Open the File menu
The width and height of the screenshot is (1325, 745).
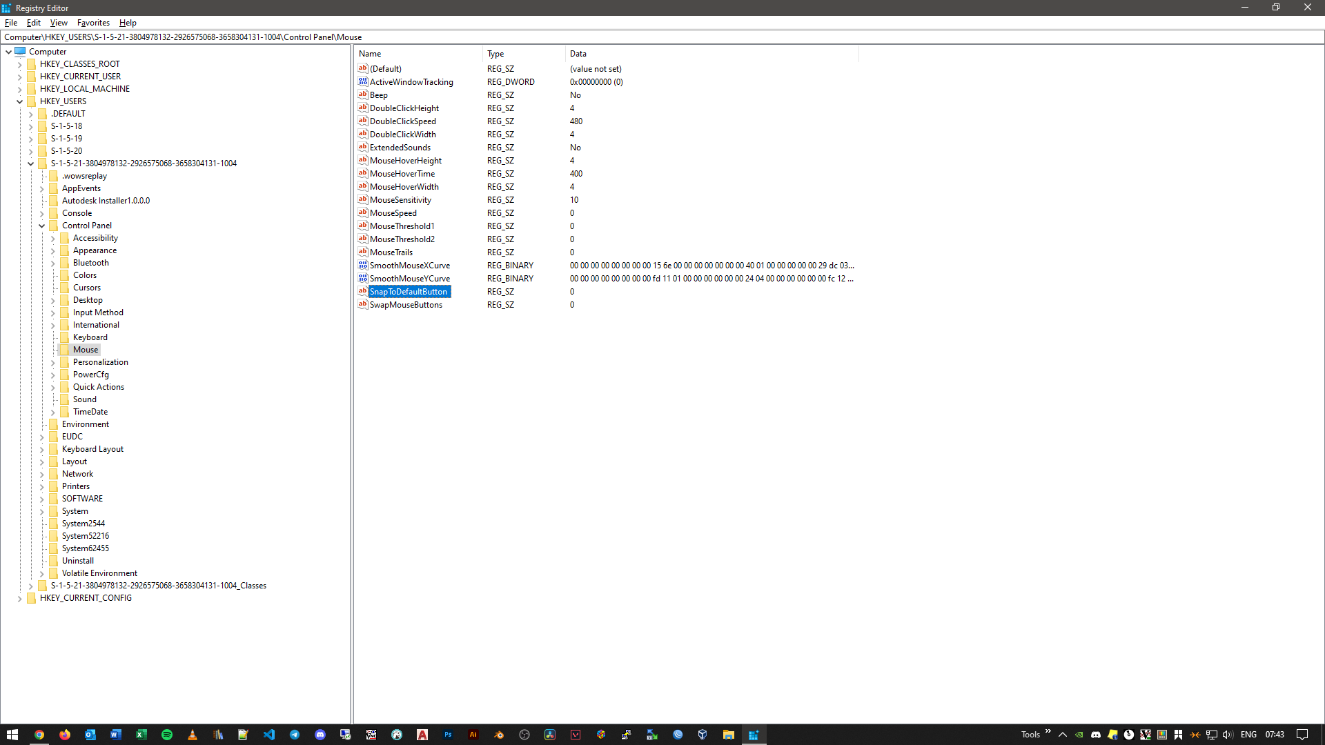tap(11, 23)
